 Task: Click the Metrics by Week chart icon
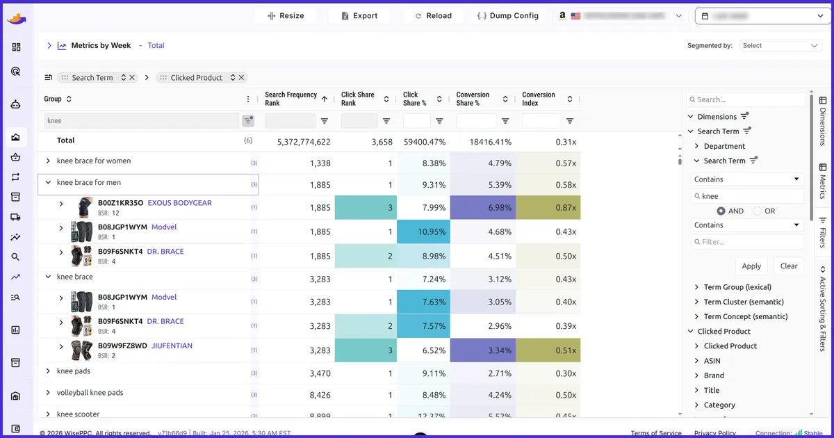click(x=62, y=46)
